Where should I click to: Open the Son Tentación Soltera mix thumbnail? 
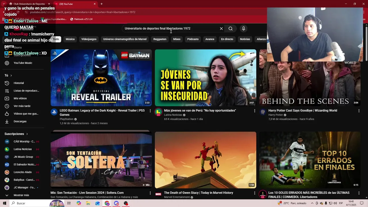(101, 160)
